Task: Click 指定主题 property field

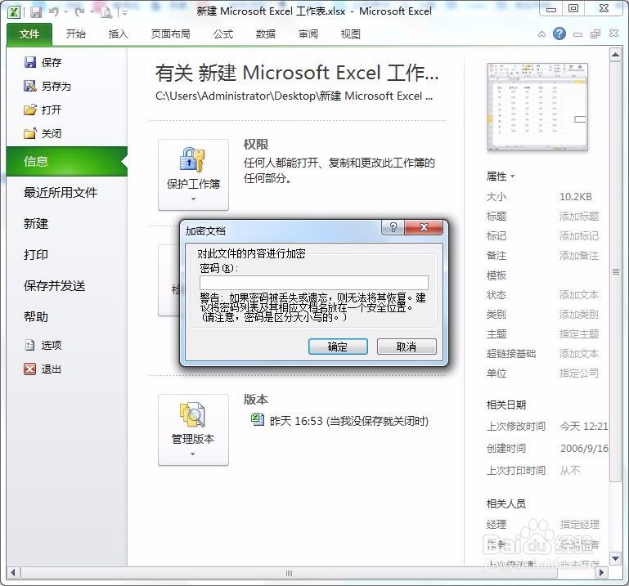Action: click(579, 334)
